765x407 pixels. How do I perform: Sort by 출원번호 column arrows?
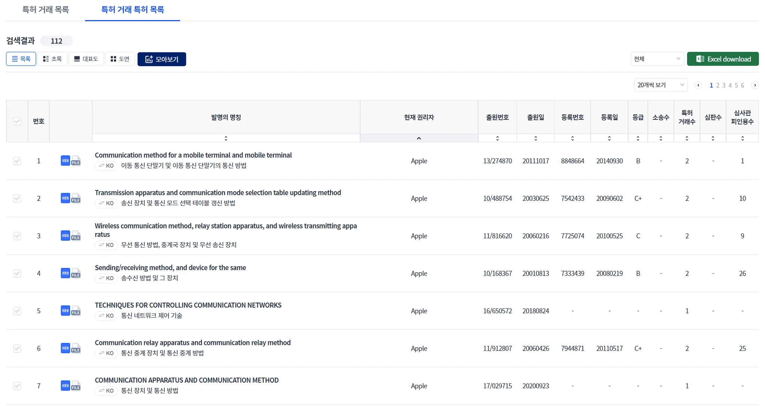(497, 138)
